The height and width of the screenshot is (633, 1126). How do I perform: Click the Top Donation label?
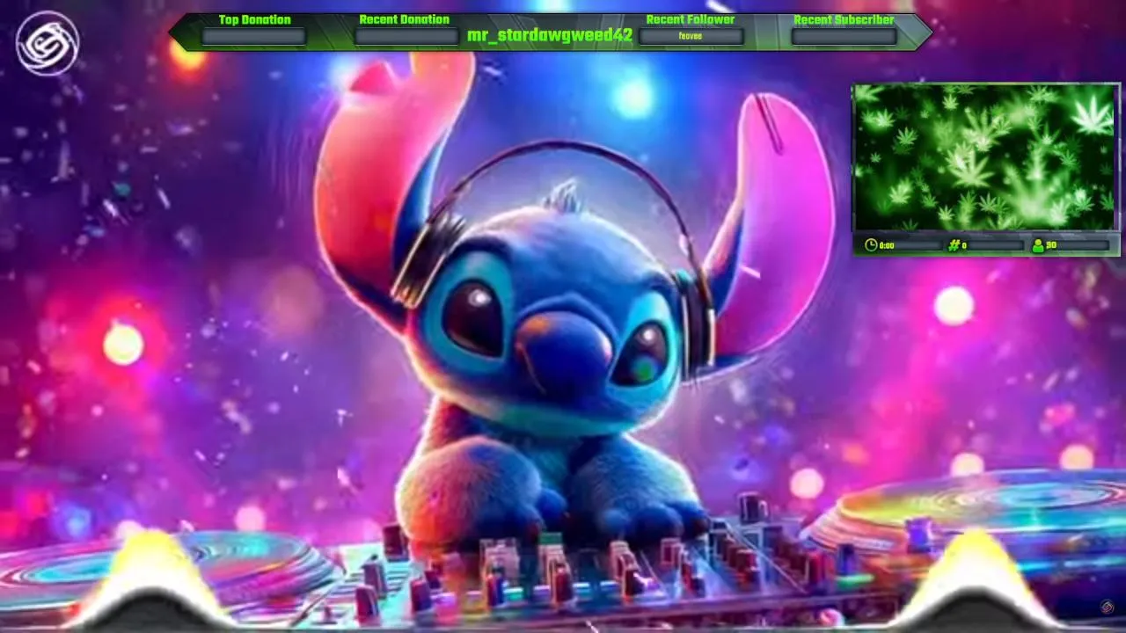click(254, 19)
